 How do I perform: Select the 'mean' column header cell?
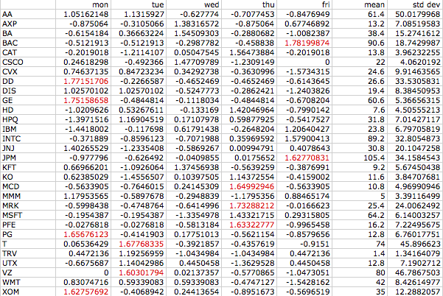[x=360, y=4]
